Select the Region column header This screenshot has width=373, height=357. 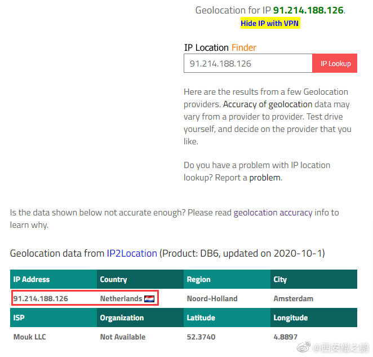click(227, 279)
